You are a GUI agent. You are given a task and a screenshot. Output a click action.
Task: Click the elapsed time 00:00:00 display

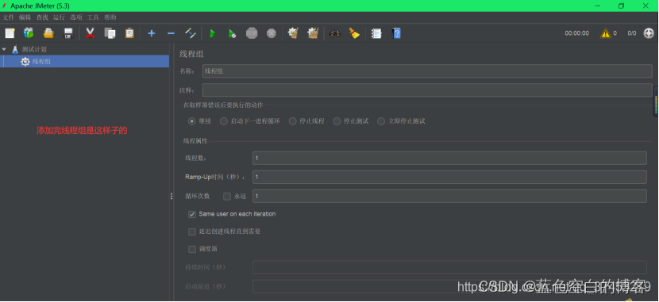(576, 33)
